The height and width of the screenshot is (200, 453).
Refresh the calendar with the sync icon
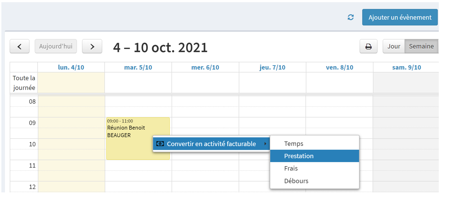(x=351, y=17)
